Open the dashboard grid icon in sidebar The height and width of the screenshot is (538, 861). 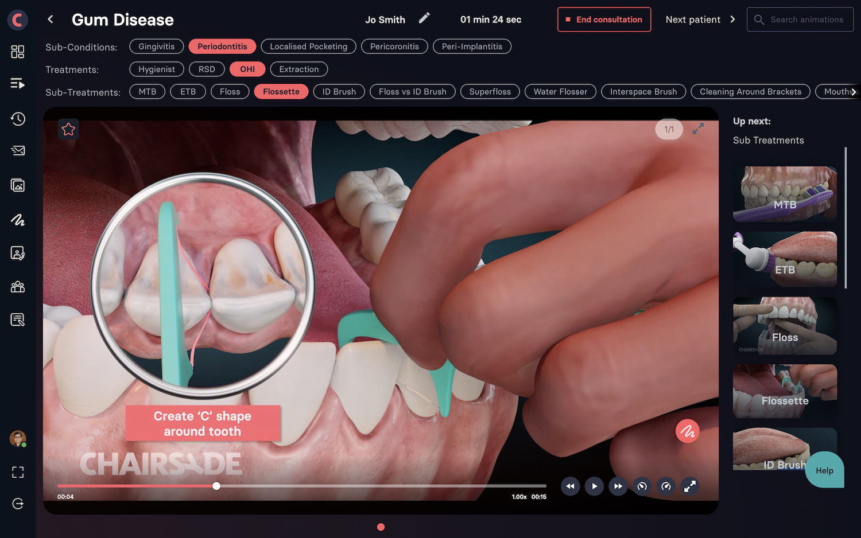[x=17, y=51]
